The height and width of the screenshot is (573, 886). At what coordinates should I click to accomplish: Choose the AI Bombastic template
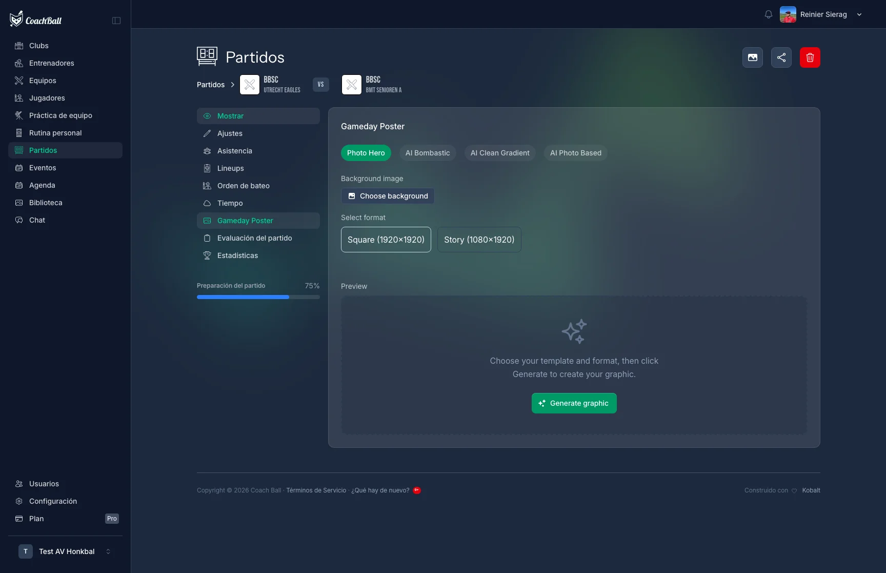(428, 153)
